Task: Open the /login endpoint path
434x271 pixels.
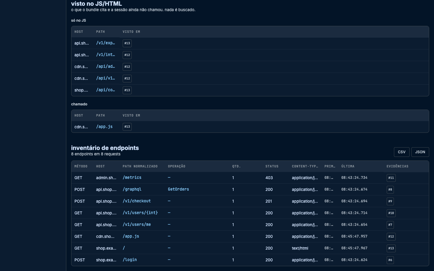Action: [130, 260]
